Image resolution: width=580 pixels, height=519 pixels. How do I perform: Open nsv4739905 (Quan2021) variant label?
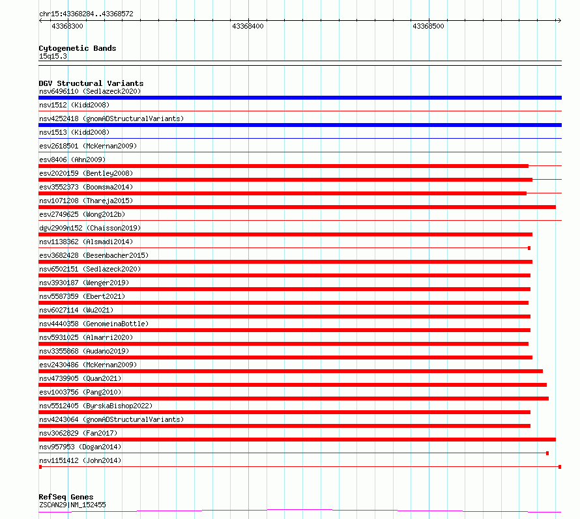coord(80,378)
